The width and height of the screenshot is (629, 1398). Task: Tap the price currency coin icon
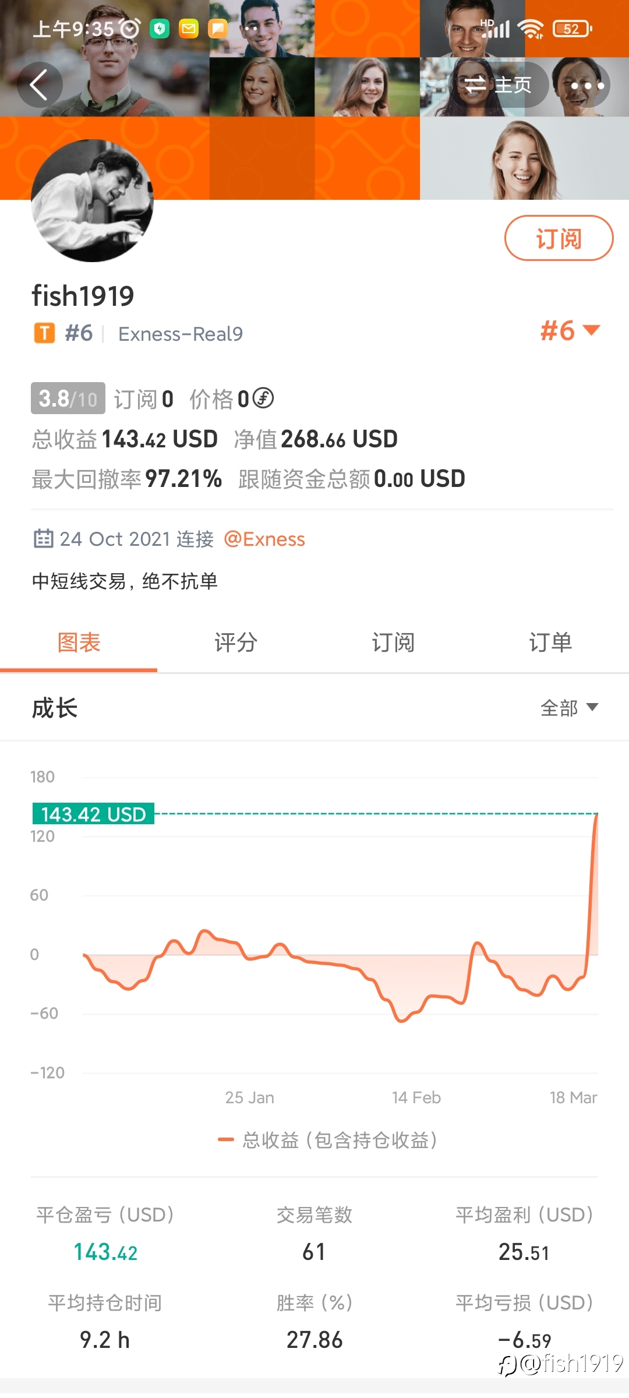263,398
